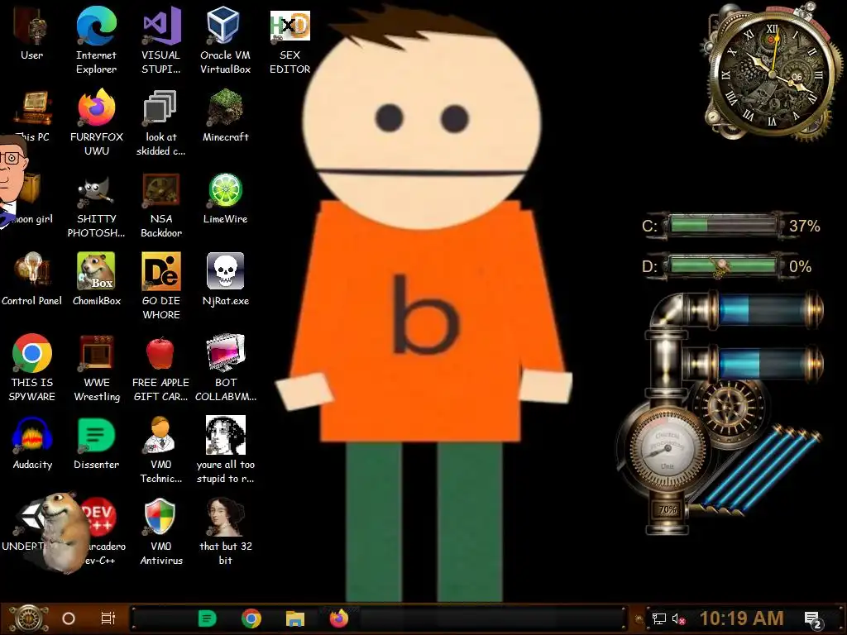This screenshot has height=635, width=847.
Task: Launch THIS IS SPYWARE Chrome icon
Action: [x=32, y=368]
